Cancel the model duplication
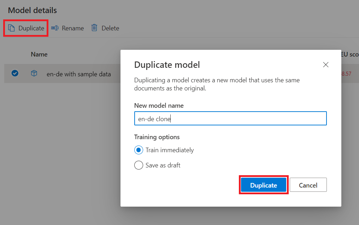Image resolution: width=359 pixels, height=225 pixels. 308,185
